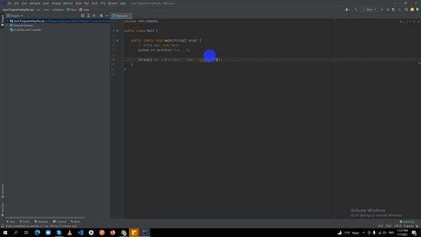Open the Problems tool window tab
Image resolution: width=421 pixels, height=237 pixels.
pyautogui.click(x=41, y=222)
